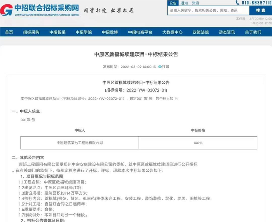This screenshot has width=272, height=222.
Task: Click the line 1.7标段划分
Action: pos(54,215)
